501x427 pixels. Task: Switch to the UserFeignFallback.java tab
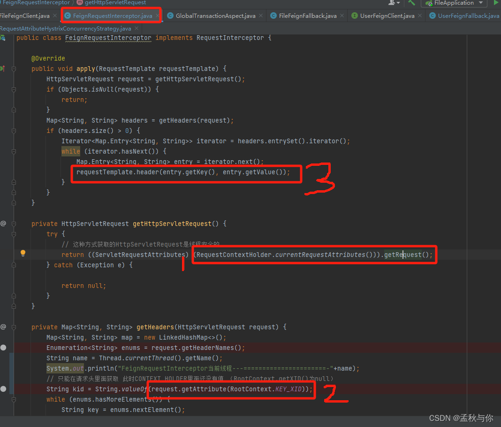468,16
